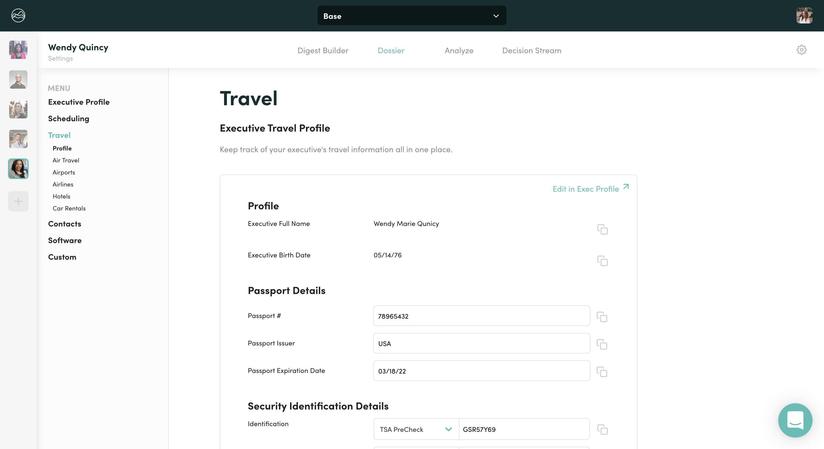Copy the Passport Expiration Date
The image size is (824, 449).
click(602, 371)
